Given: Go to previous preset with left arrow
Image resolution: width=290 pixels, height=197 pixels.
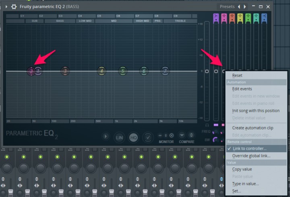Looking at the screenshot, I should tap(239, 7).
